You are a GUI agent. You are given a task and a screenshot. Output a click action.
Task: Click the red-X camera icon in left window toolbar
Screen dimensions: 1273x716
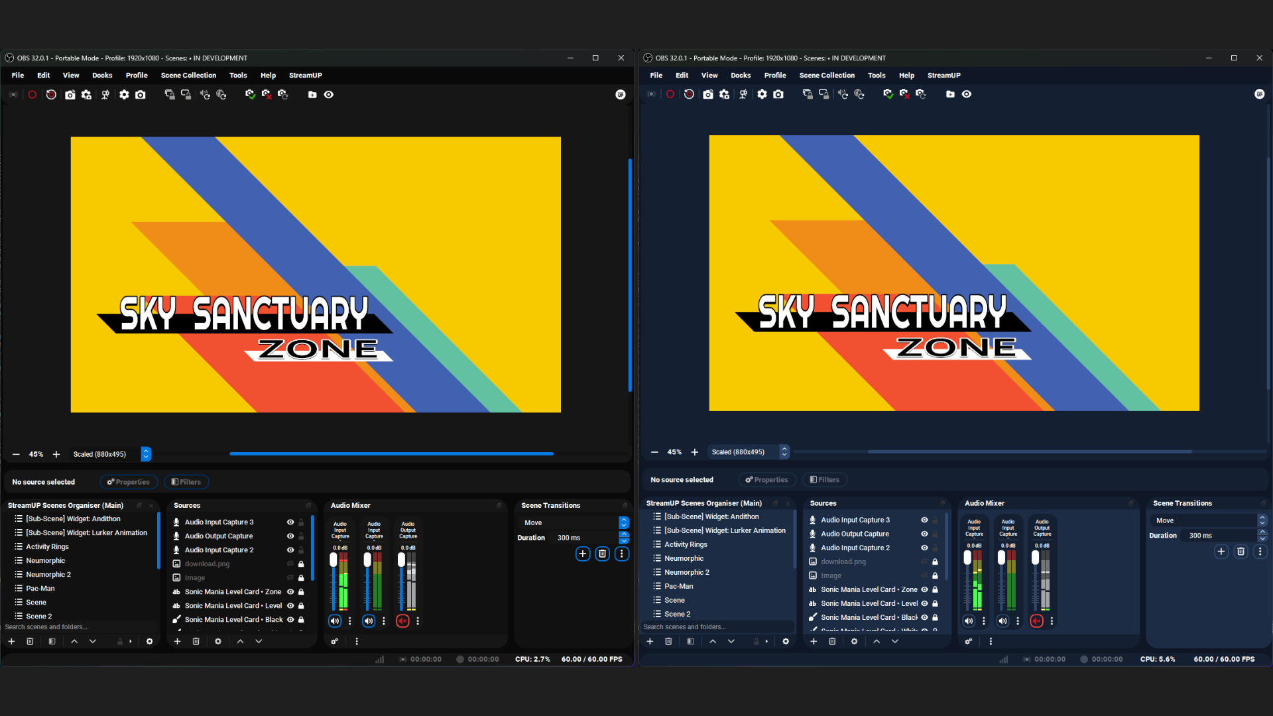(x=267, y=95)
